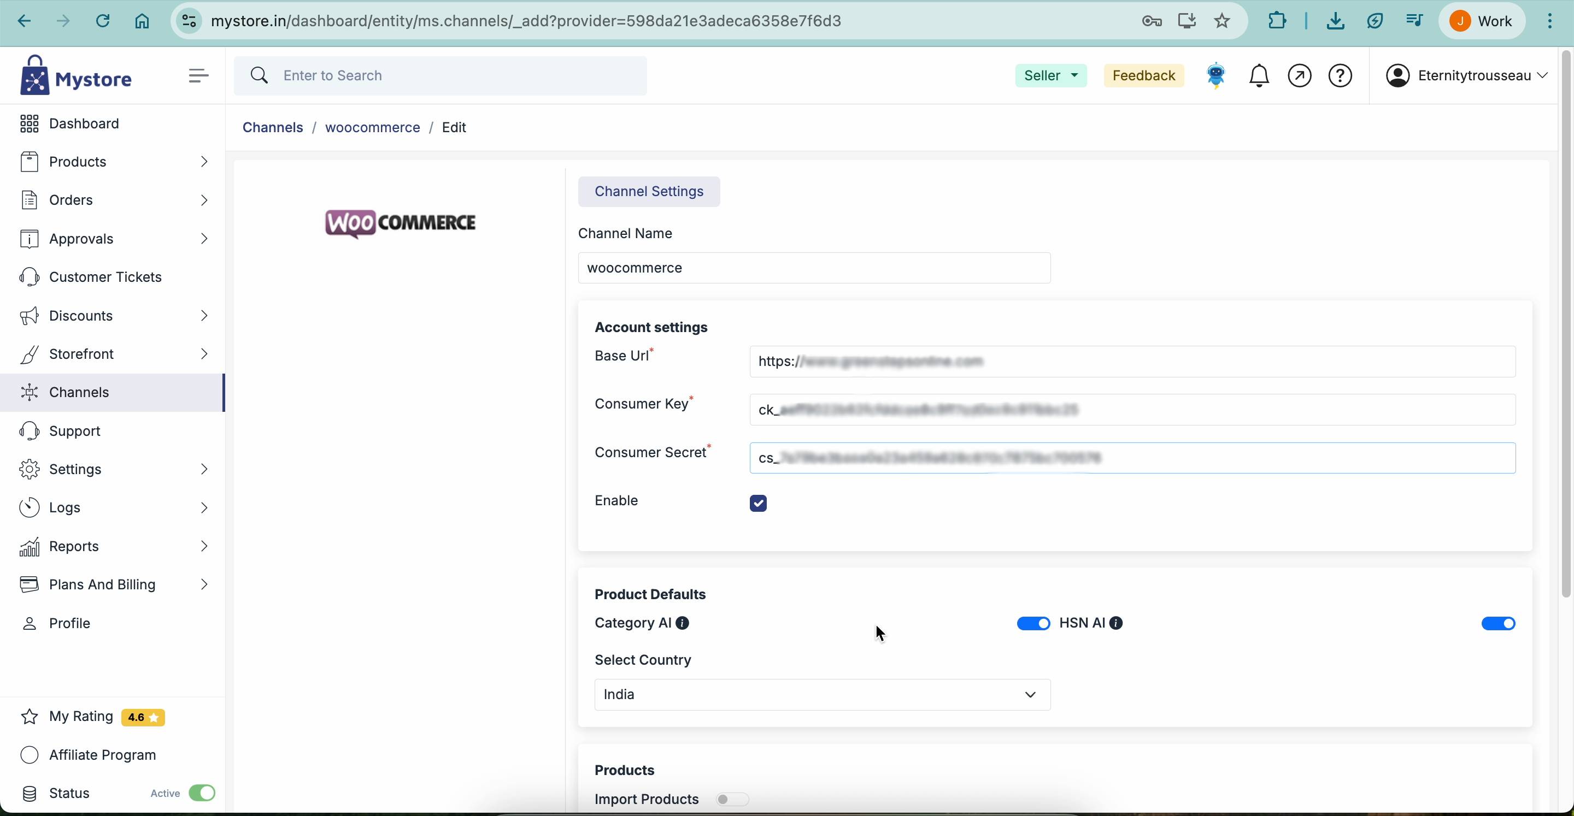Expand the Eternitytrousseau account menu
Image resolution: width=1574 pixels, height=816 pixels.
(x=1467, y=76)
